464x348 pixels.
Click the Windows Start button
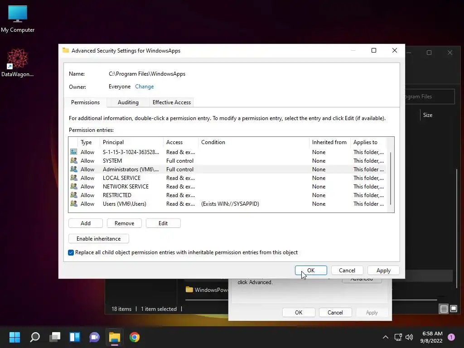point(14,337)
